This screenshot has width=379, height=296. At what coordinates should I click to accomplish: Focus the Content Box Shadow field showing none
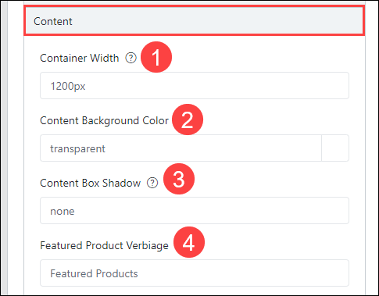coord(195,211)
